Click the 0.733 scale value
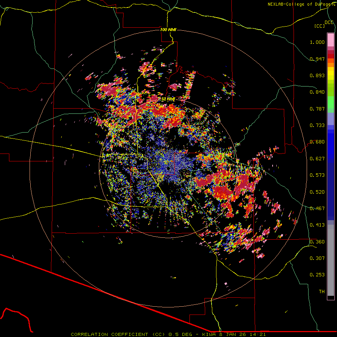The width and height of the screenshot is (337, 337). click(317, 125)
